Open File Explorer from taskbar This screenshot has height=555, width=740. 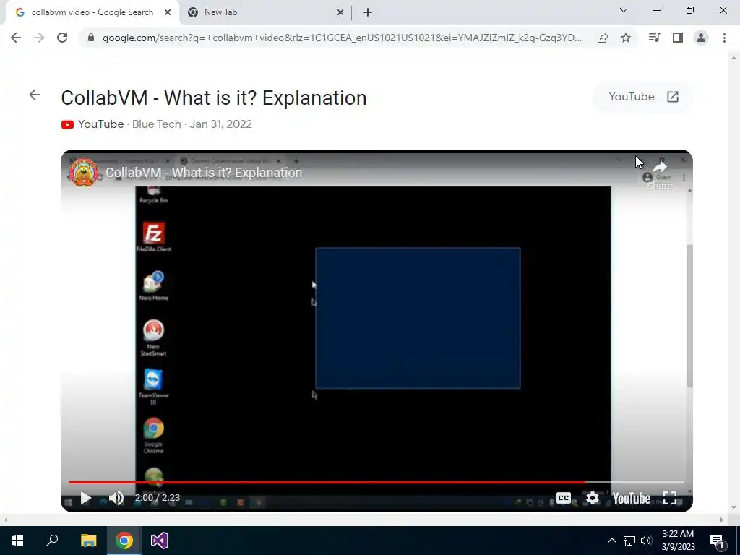pyautogui.click(x=88, y=541)
